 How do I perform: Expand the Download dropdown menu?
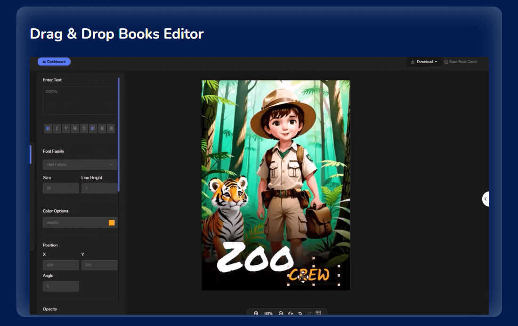click(424, 62)
